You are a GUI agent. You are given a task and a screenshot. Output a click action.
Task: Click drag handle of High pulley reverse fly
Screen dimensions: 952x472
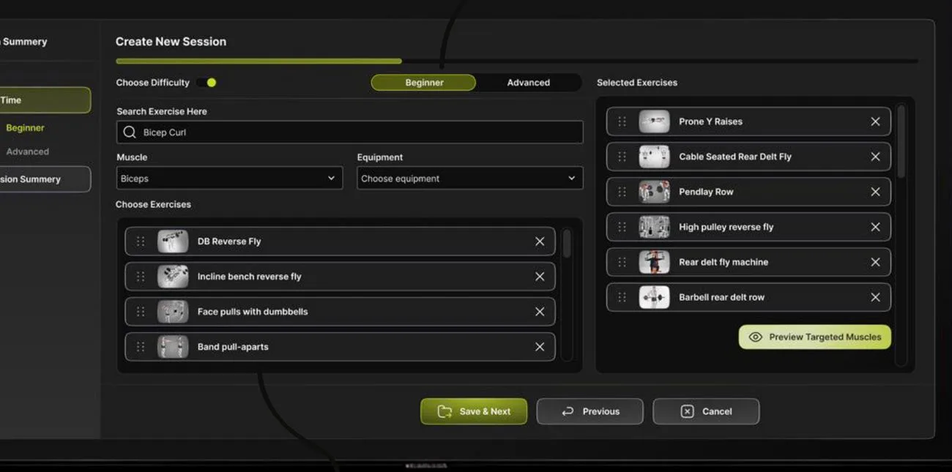[x=622, y=227]
